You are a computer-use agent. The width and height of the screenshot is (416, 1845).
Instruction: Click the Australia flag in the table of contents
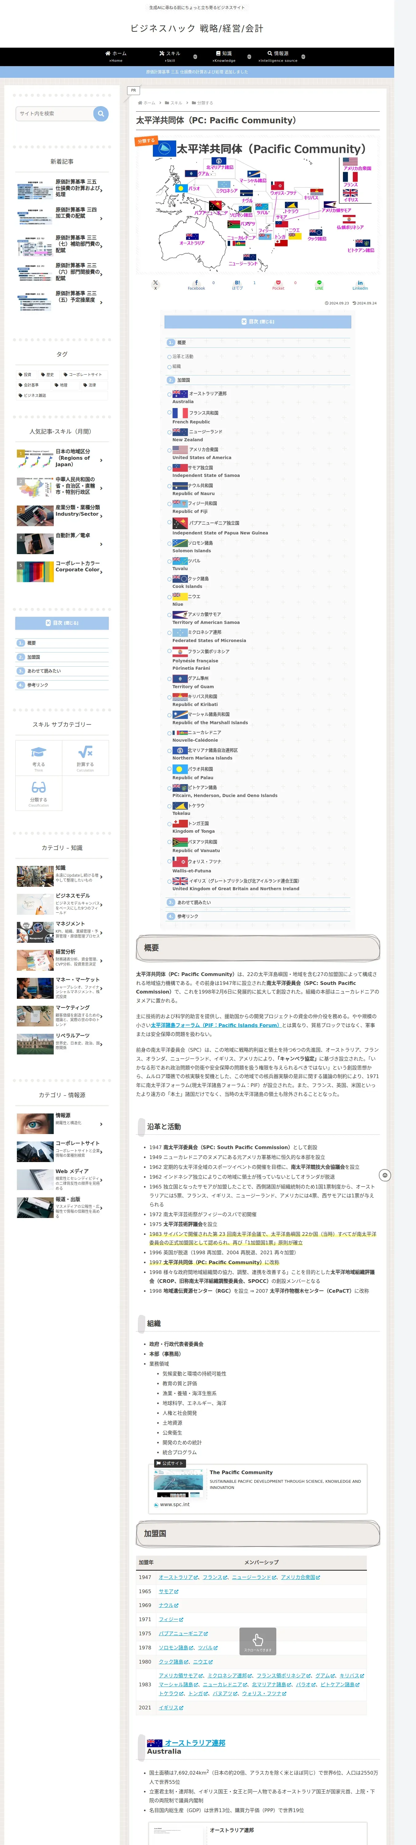point(180,393)
